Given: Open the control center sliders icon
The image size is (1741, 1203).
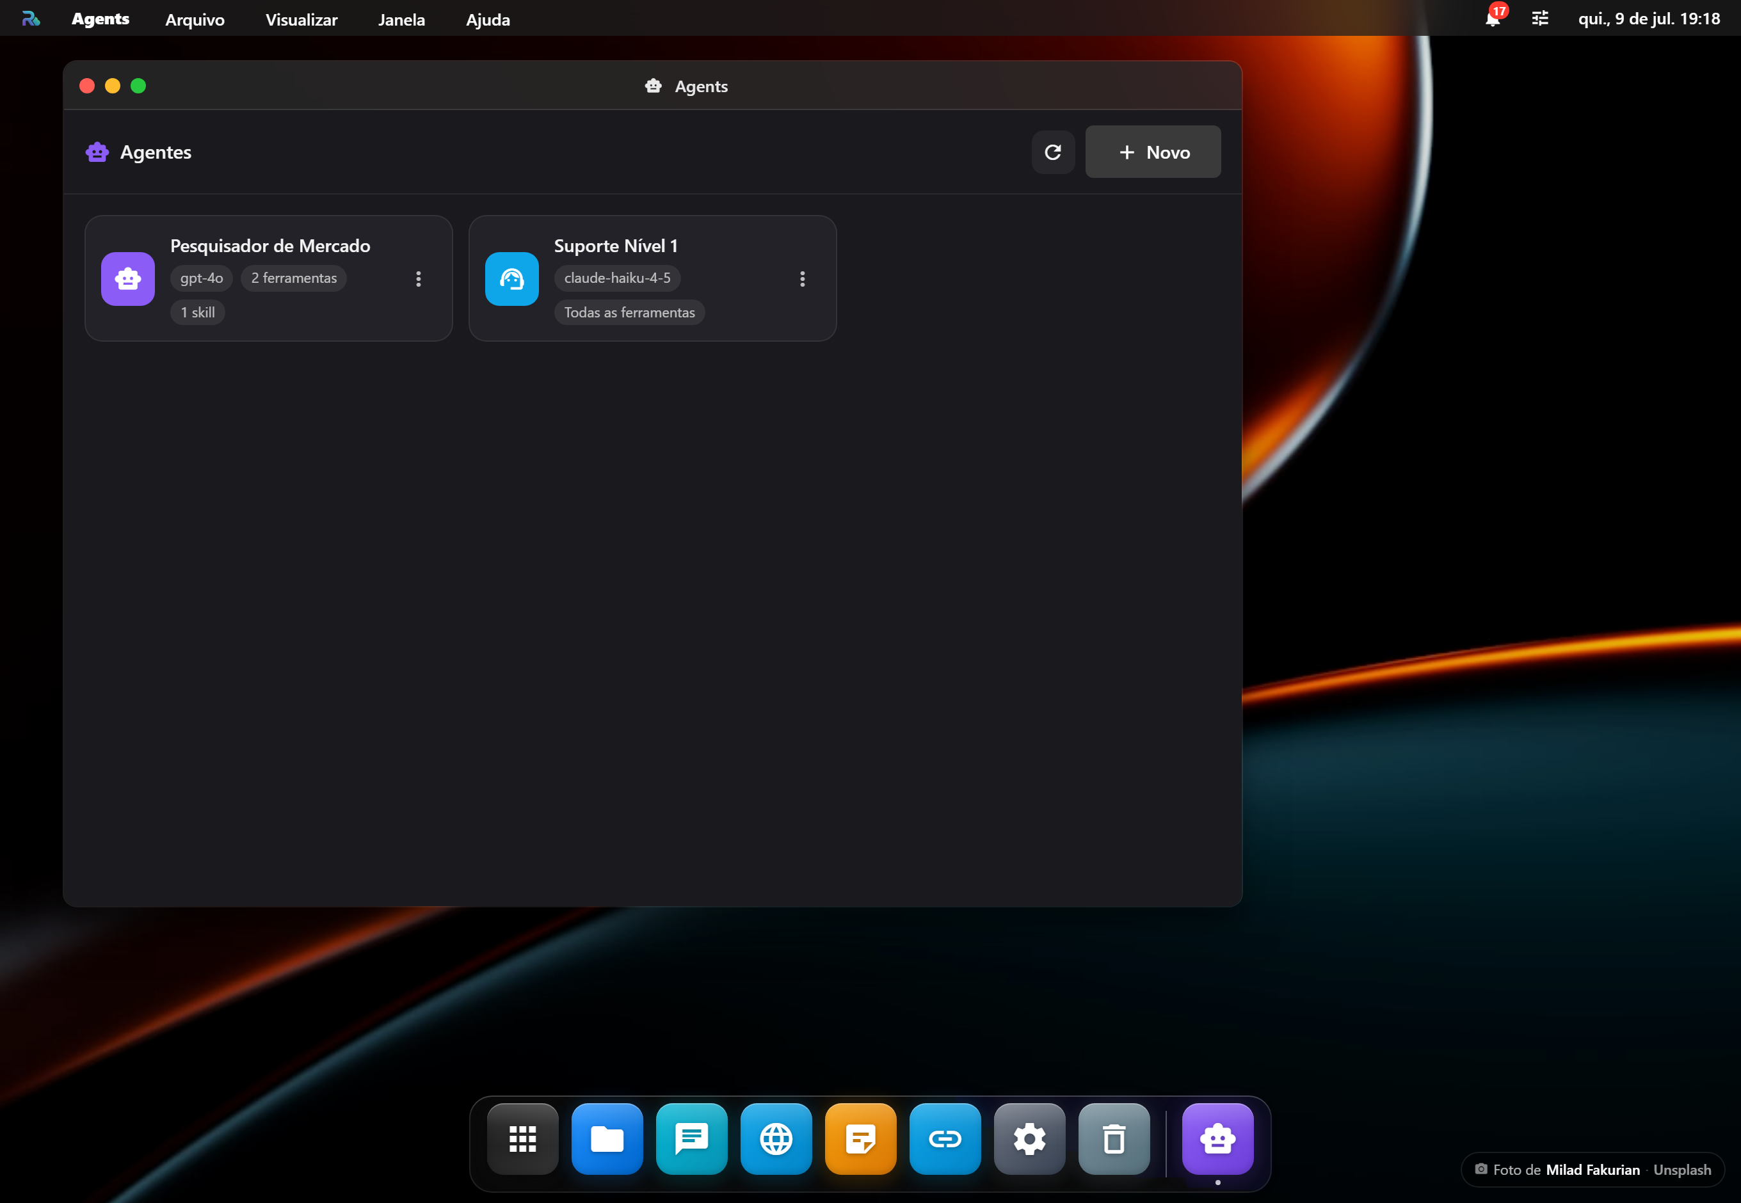Looking at the screenshot, I should pos(1539,18).
